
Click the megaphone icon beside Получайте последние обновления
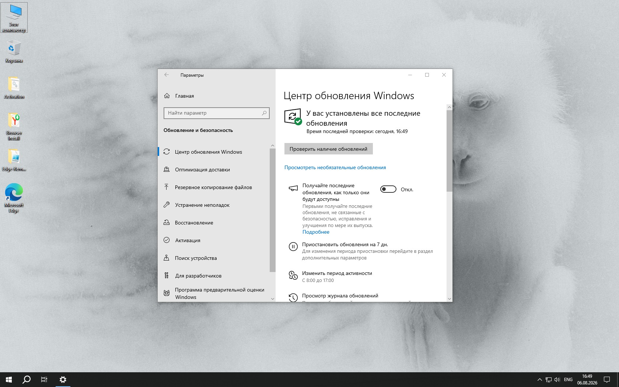pyautogui.click(x=293, y=188)
